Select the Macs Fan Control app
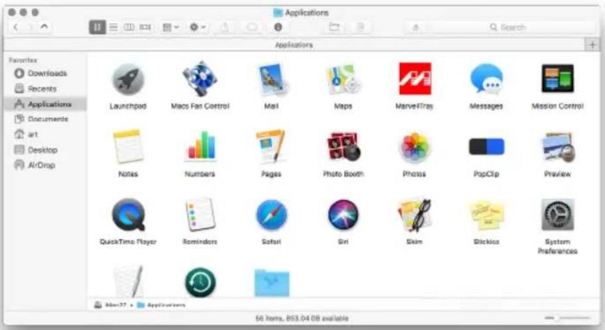This screenshot has height=330, width=605. 200,79
